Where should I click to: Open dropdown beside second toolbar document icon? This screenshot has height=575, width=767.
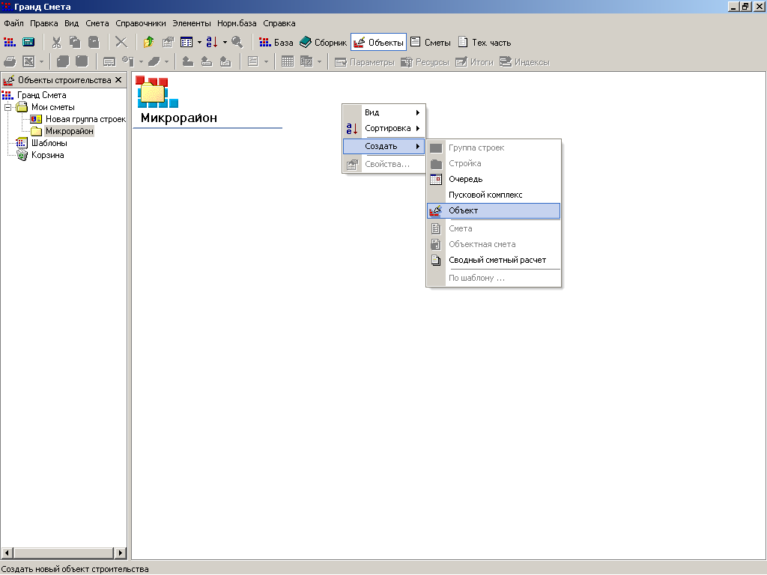(266, 61)
